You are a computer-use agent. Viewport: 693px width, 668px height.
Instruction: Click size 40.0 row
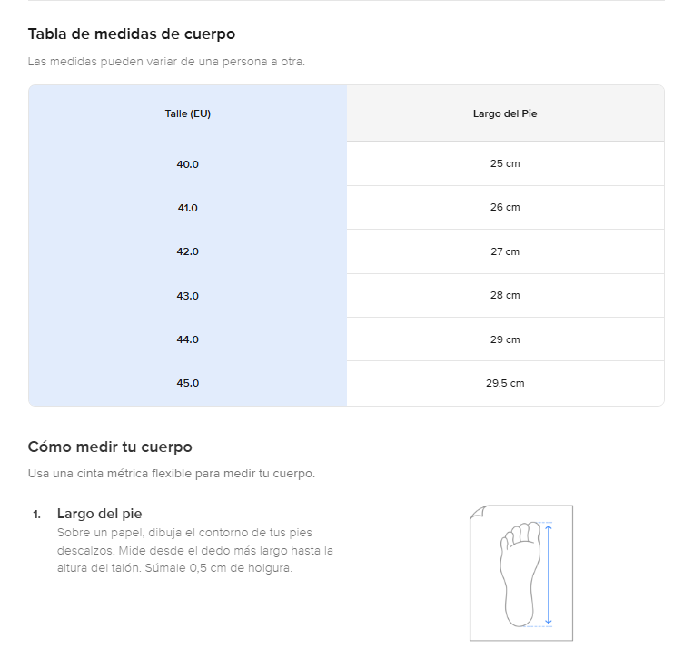click(187, 164)
